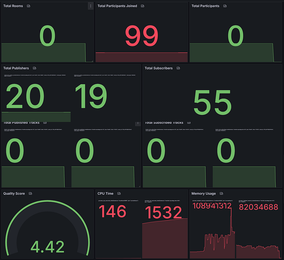Viewport: 284px width, 260px height.
Task: Click the icon beside Total Published Tracks title
Action: pos(45,123)
